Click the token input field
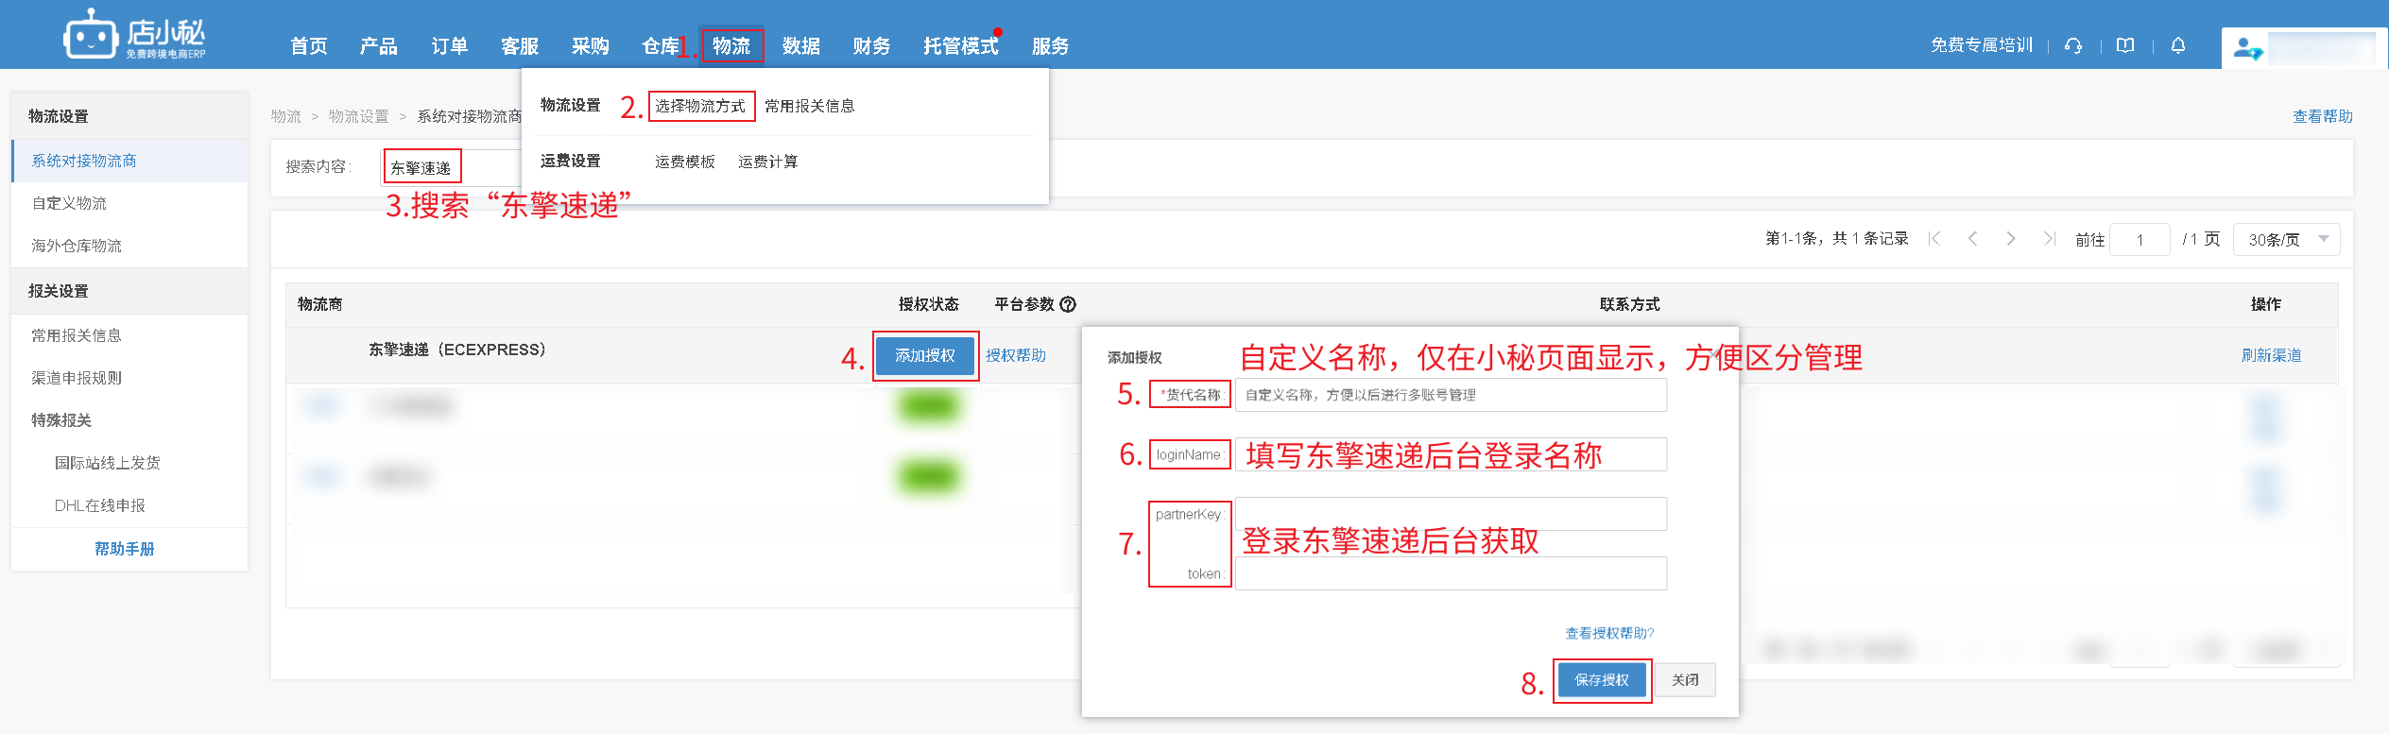Image resolution: width=2389 pixels, height=734 pixels. point(1451,573)
